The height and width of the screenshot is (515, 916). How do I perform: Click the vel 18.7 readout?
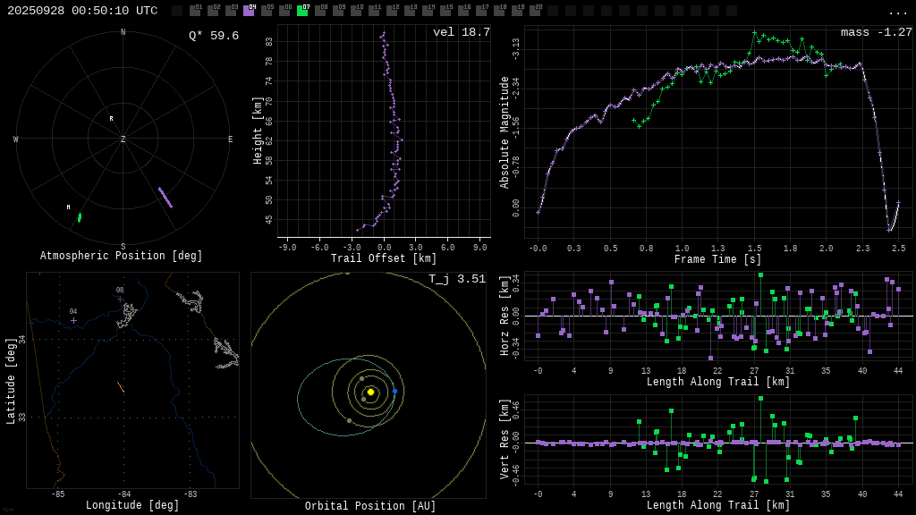[462, 32]
